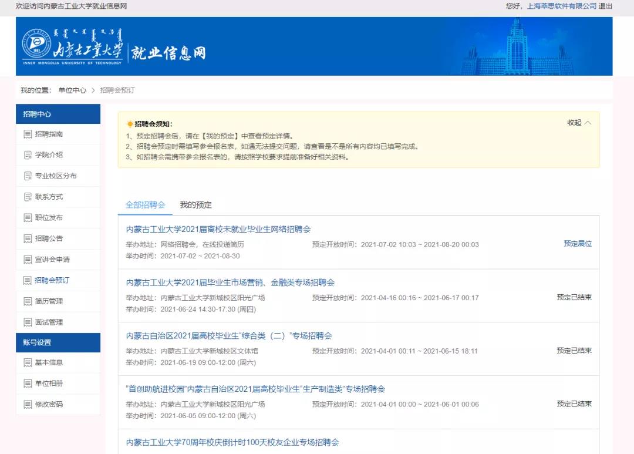Screen dimensions: 634x454
Task: Click the 修改密码 sidebar icon
Action: click(x=28, y=405)
